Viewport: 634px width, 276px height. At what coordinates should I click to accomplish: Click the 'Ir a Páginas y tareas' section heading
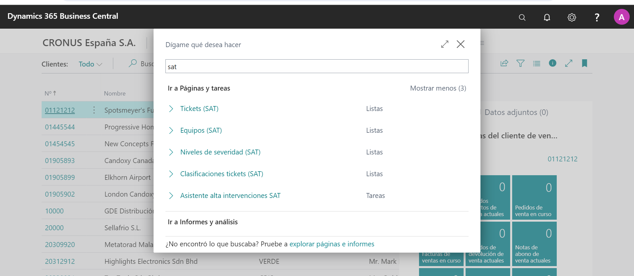click(x=199, y=88)
